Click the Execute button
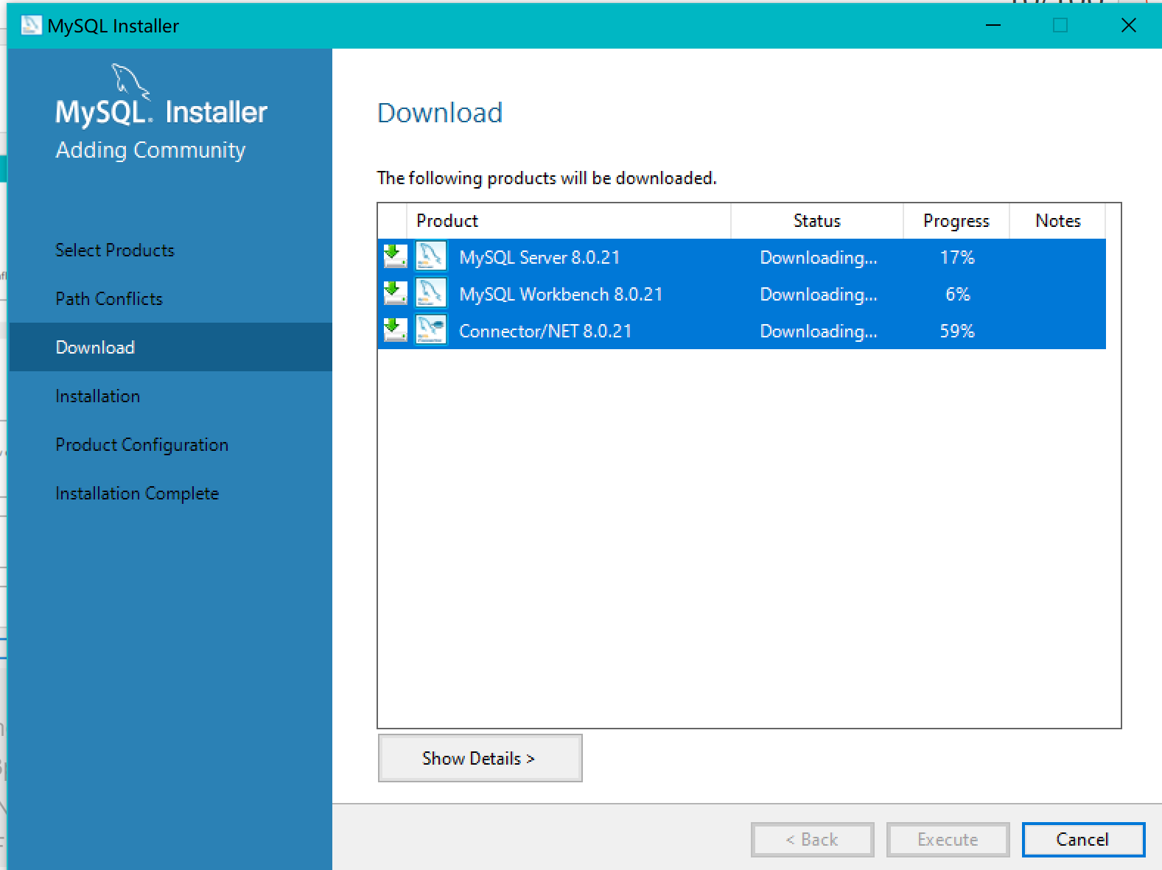Image resolution: width=1162 pixels, height=870 pixels. 948,840
